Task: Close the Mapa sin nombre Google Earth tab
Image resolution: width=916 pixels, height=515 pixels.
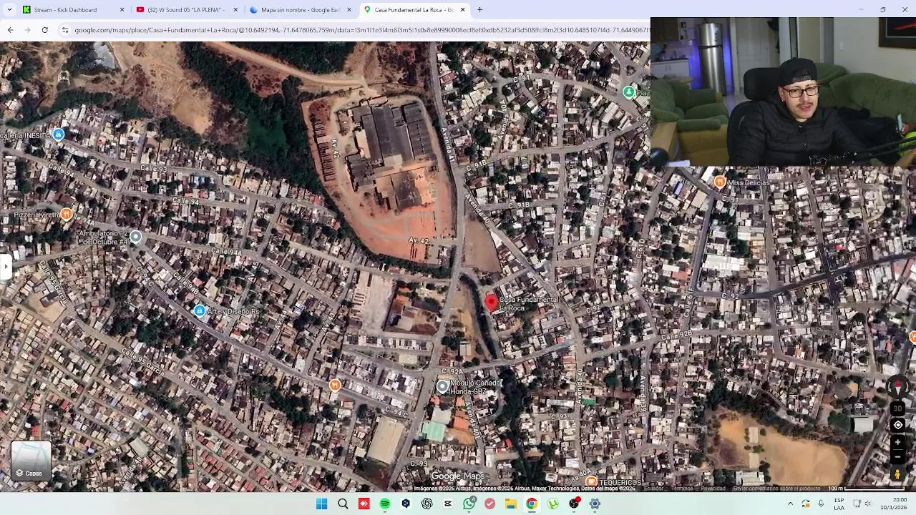Action: coord(349,10)
